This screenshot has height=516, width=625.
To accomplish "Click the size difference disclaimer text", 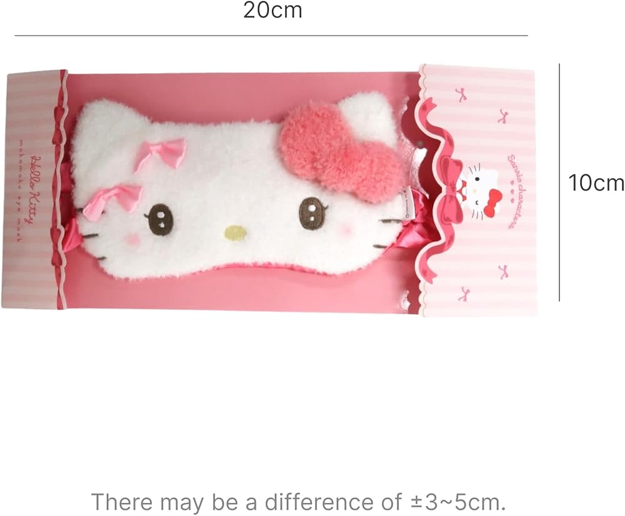I will coord(299,502).
